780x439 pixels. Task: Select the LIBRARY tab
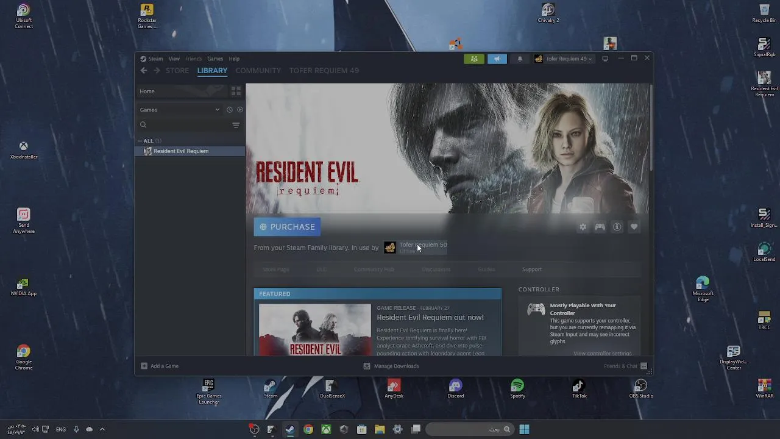pos(212,71)
